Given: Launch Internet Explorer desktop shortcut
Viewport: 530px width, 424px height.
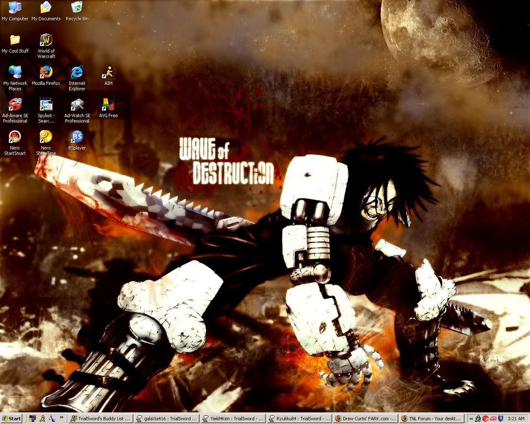Looking at the screenshot, I should [x=77, y=78].
